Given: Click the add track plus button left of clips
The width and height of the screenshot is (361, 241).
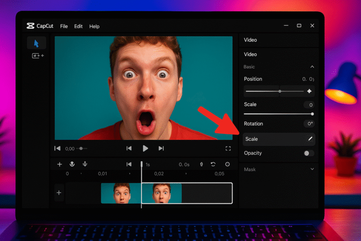Looking at the screenshot, I should [59, 193].
